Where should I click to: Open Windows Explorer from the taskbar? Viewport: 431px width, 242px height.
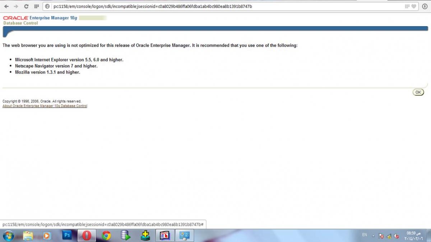pyautogui.click(x=28, y=236)
